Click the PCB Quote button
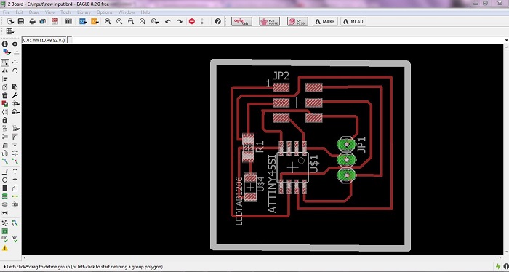509x272 pixels. 270,21
